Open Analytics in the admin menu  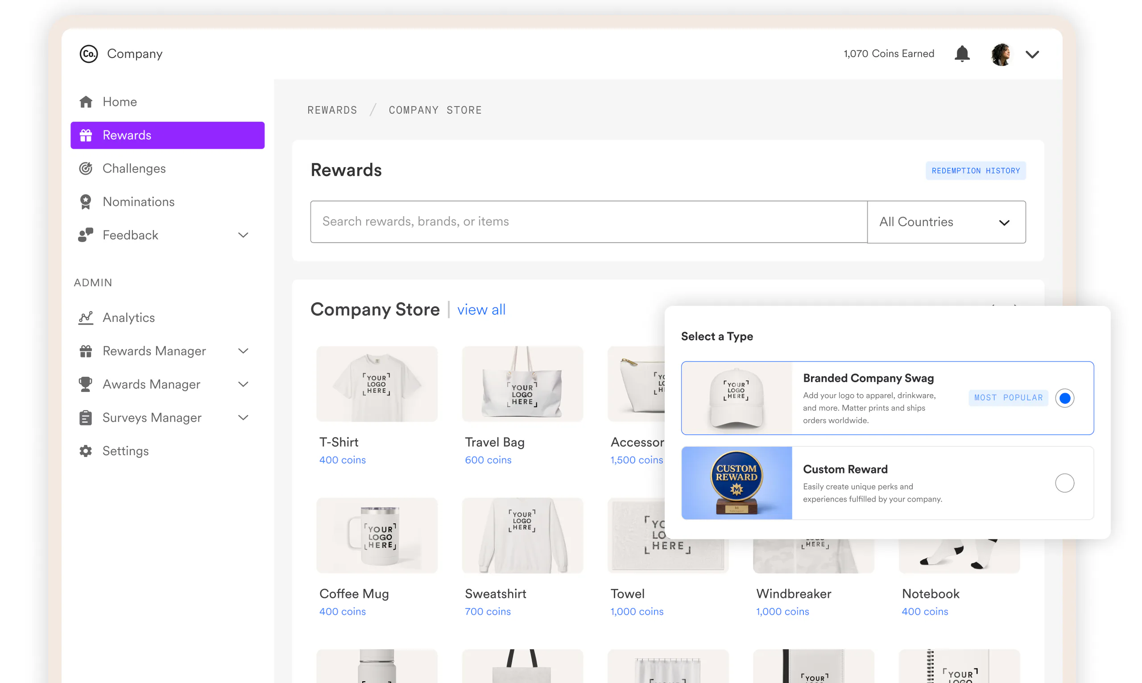point(167,317)
